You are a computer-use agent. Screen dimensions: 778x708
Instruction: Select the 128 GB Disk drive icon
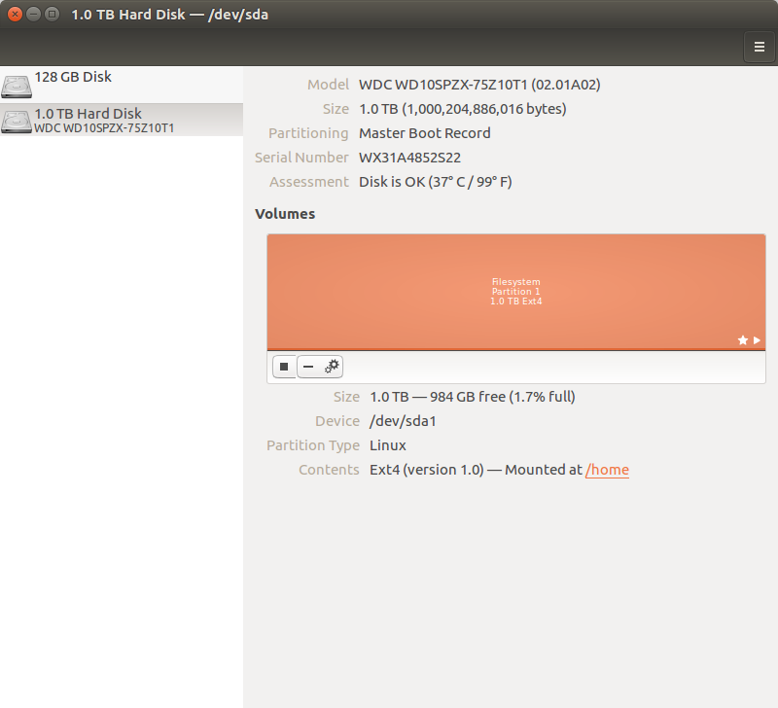[17, 86]
